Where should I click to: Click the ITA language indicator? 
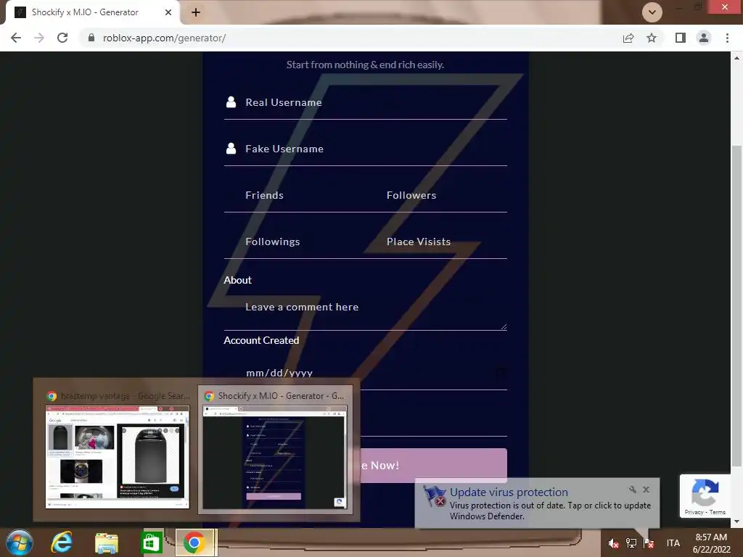(673, 543)
